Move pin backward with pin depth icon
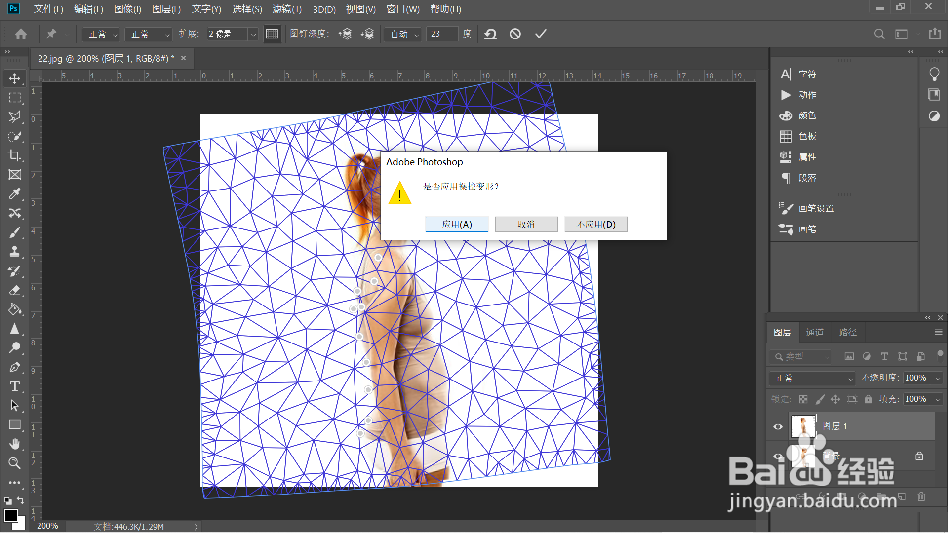 [367, 34]
